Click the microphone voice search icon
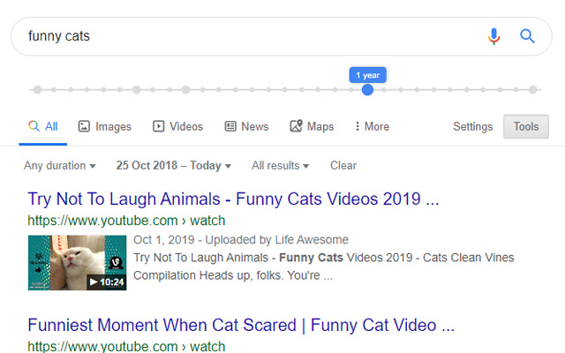This screenshot has height=353, width=565. tap(493, 36)
